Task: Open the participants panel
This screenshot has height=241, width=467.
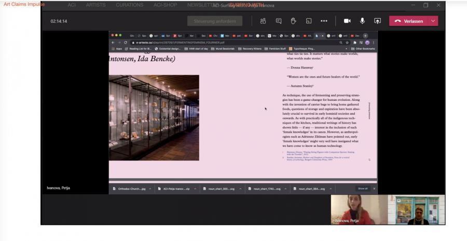Action: click(263, 21)
